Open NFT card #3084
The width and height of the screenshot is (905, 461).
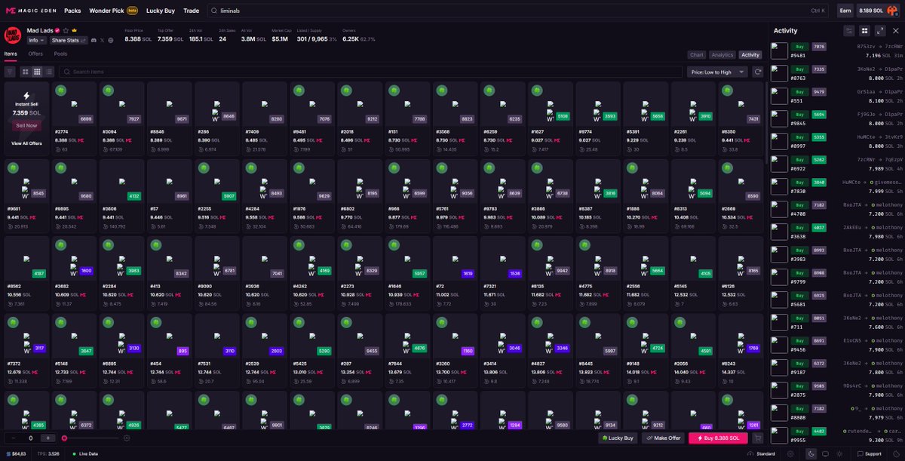pyautogui.click(x=121, y=118)
